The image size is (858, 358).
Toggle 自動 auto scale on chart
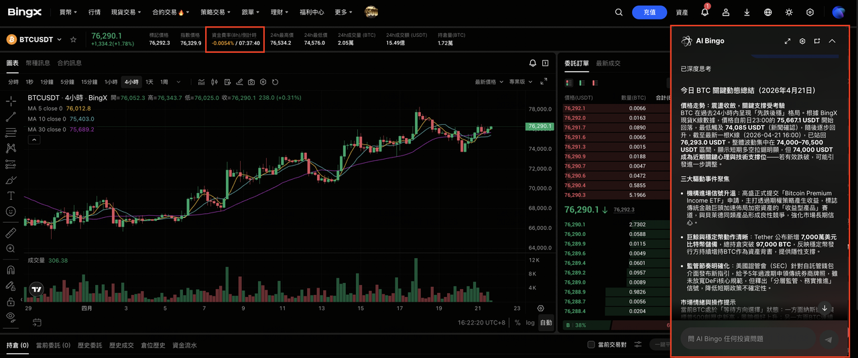pos(546,322)
